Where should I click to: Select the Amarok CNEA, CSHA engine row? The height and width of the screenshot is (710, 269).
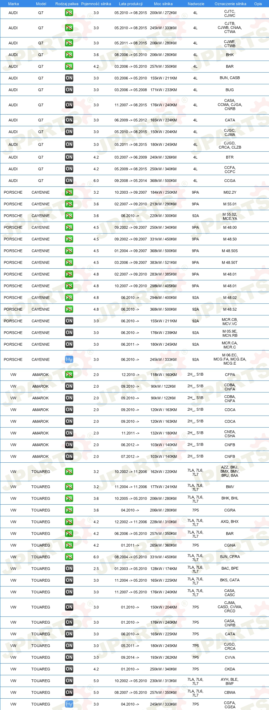134,433
